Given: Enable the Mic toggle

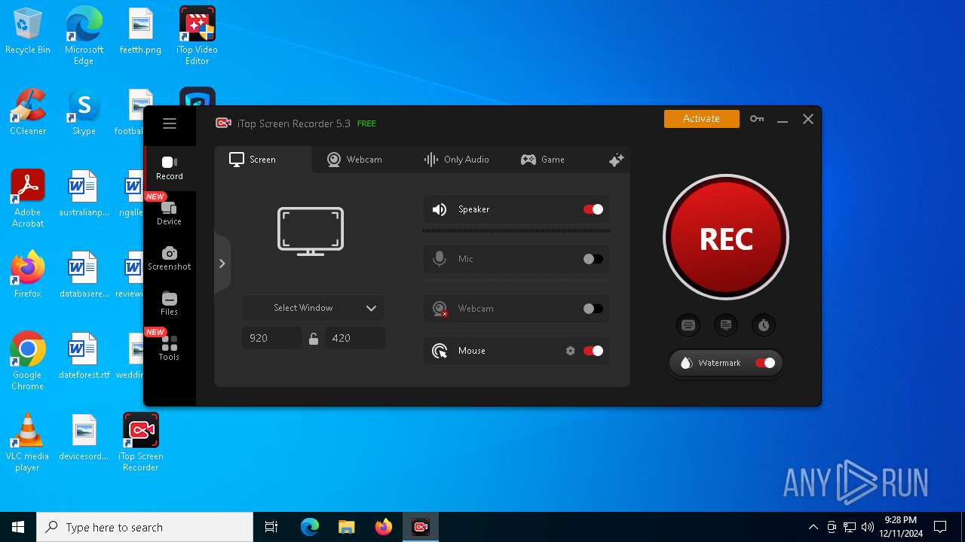Looking at the screenshot, I should click(593, 259).
